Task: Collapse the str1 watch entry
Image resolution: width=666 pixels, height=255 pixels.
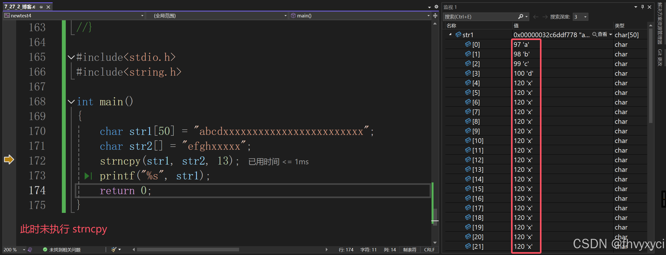Action: (450, 35)
